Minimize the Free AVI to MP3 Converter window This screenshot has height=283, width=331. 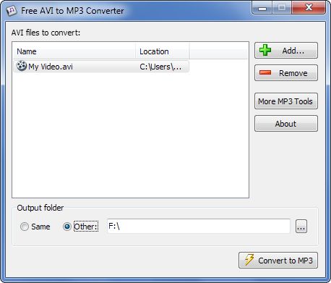click(262, 8)
